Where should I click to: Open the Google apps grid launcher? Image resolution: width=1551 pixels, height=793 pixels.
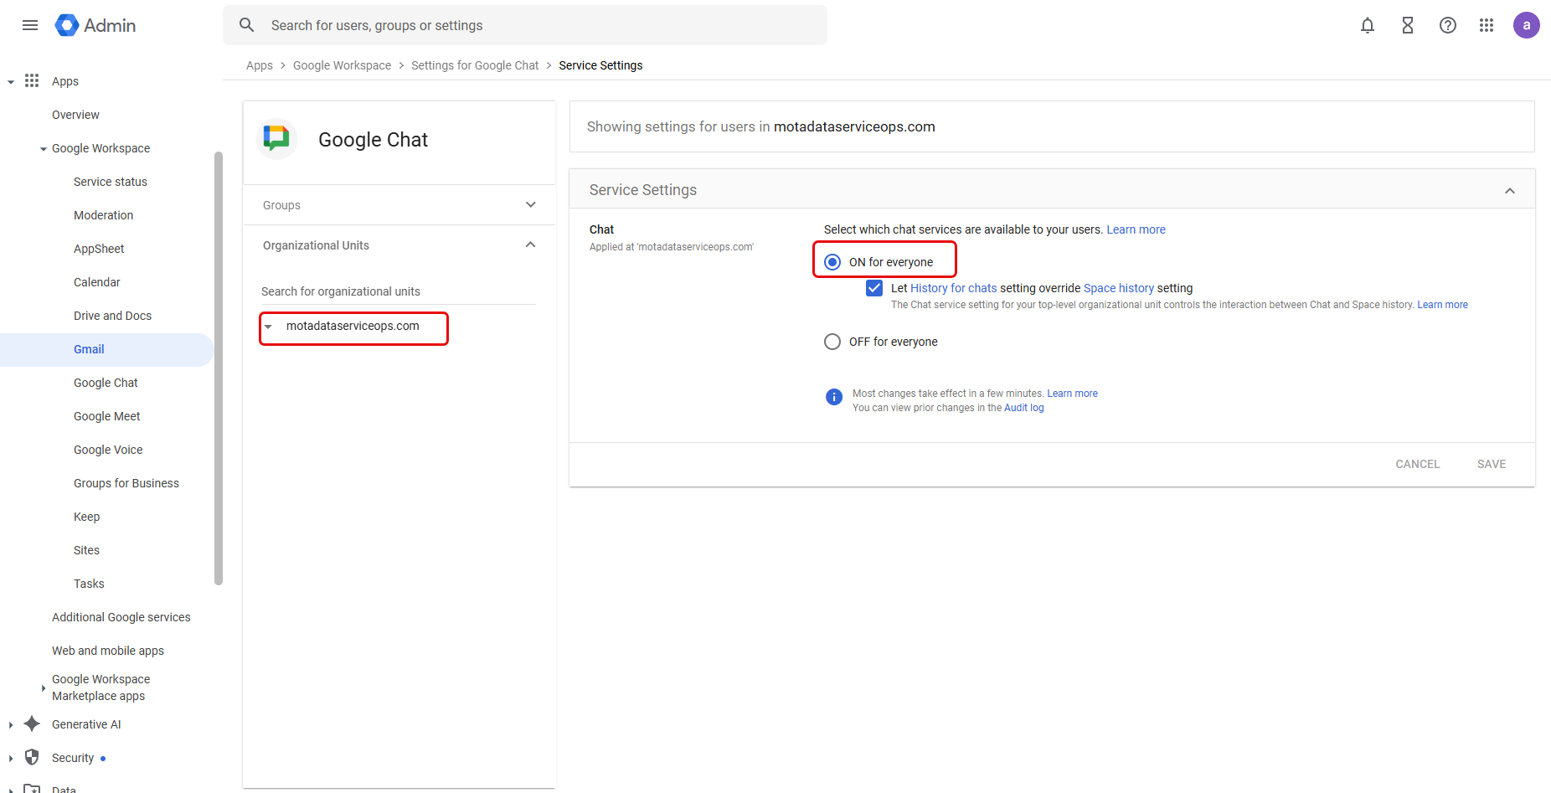click(x=1487, y=25)
